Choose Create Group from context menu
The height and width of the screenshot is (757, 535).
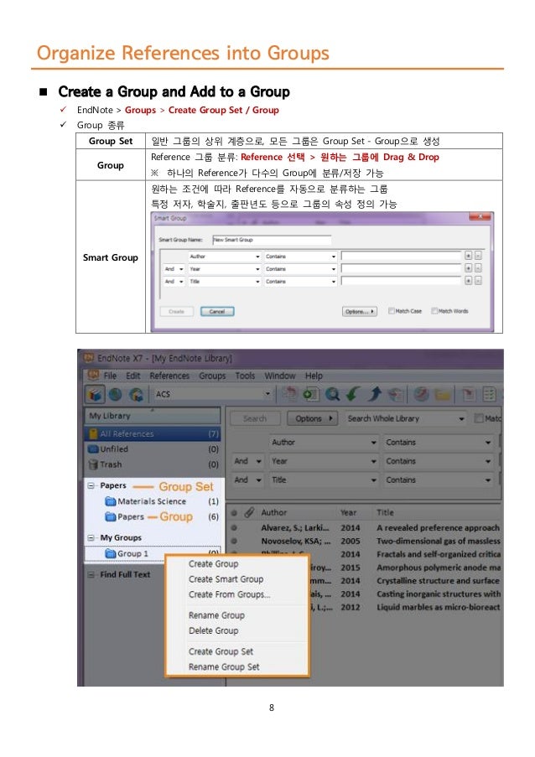pos(214,563)
